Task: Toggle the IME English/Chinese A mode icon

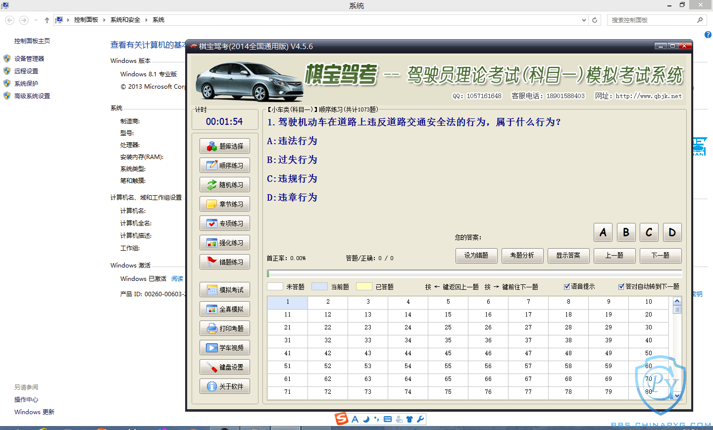Action: pyautogui.click(x=355, y=419)
